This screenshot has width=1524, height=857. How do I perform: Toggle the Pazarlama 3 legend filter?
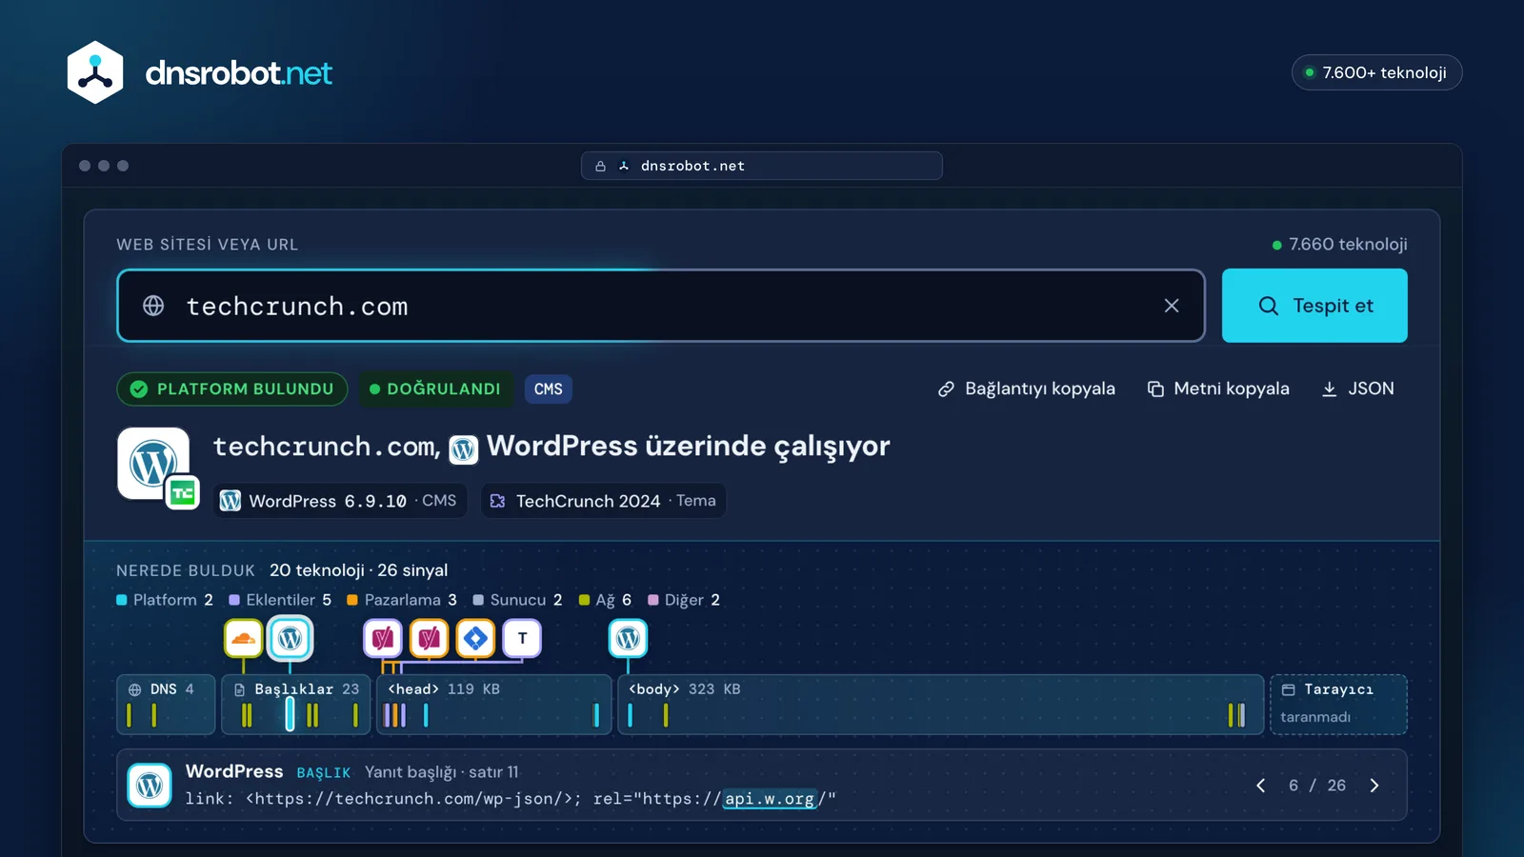click(x=402, y=600)
